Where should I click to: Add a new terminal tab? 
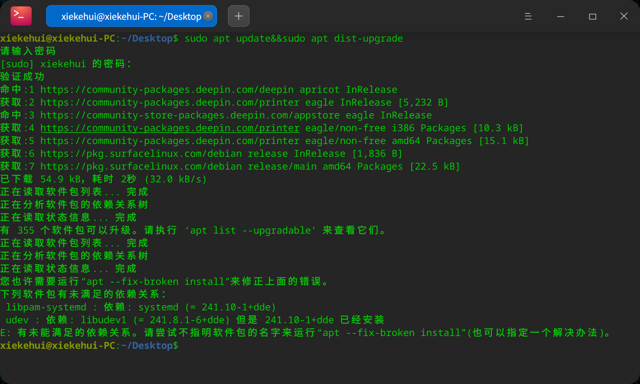click(238, 16)
